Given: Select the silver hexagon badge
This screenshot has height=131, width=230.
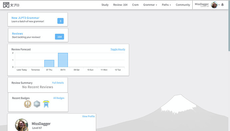Looking at the screenshot, I should [x=37, y=104].
